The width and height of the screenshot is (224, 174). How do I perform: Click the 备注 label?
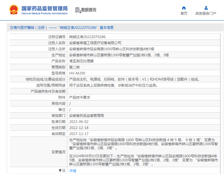coord(62,110)
